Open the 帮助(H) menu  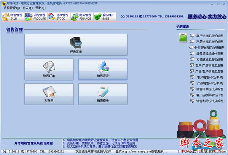pos(40,8)
